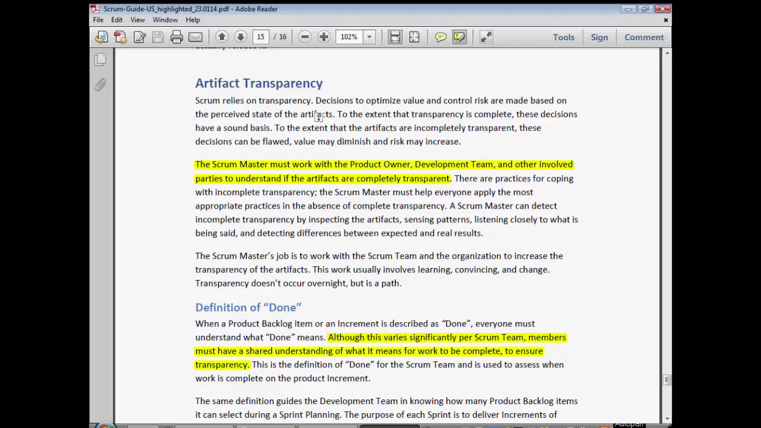Click the page number field showing 15
761x428 pixels.
click(x=260, y=37)
